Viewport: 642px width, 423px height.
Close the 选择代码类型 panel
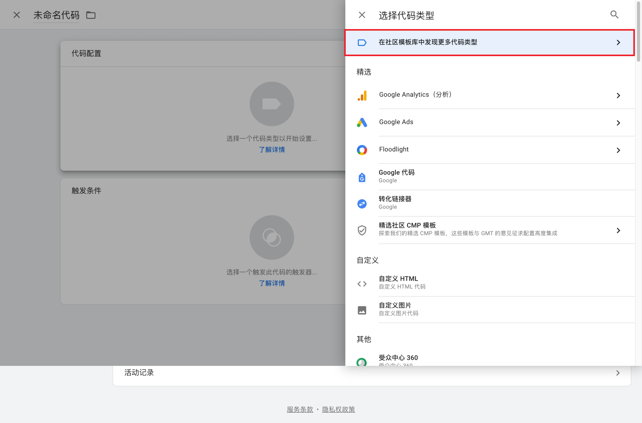[x=362, y=15]
